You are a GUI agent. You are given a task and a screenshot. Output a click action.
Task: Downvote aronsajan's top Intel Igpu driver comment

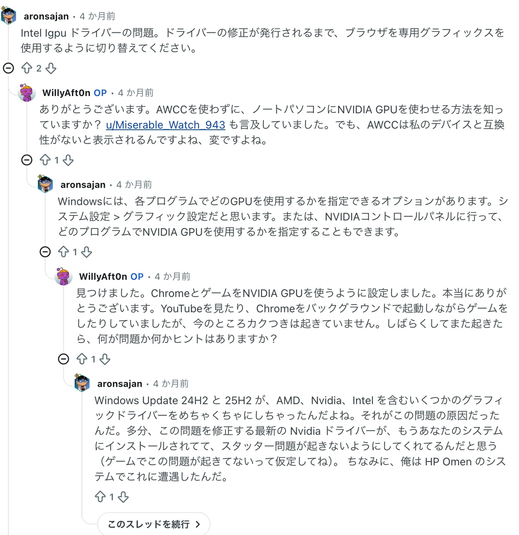click(51, 68)
